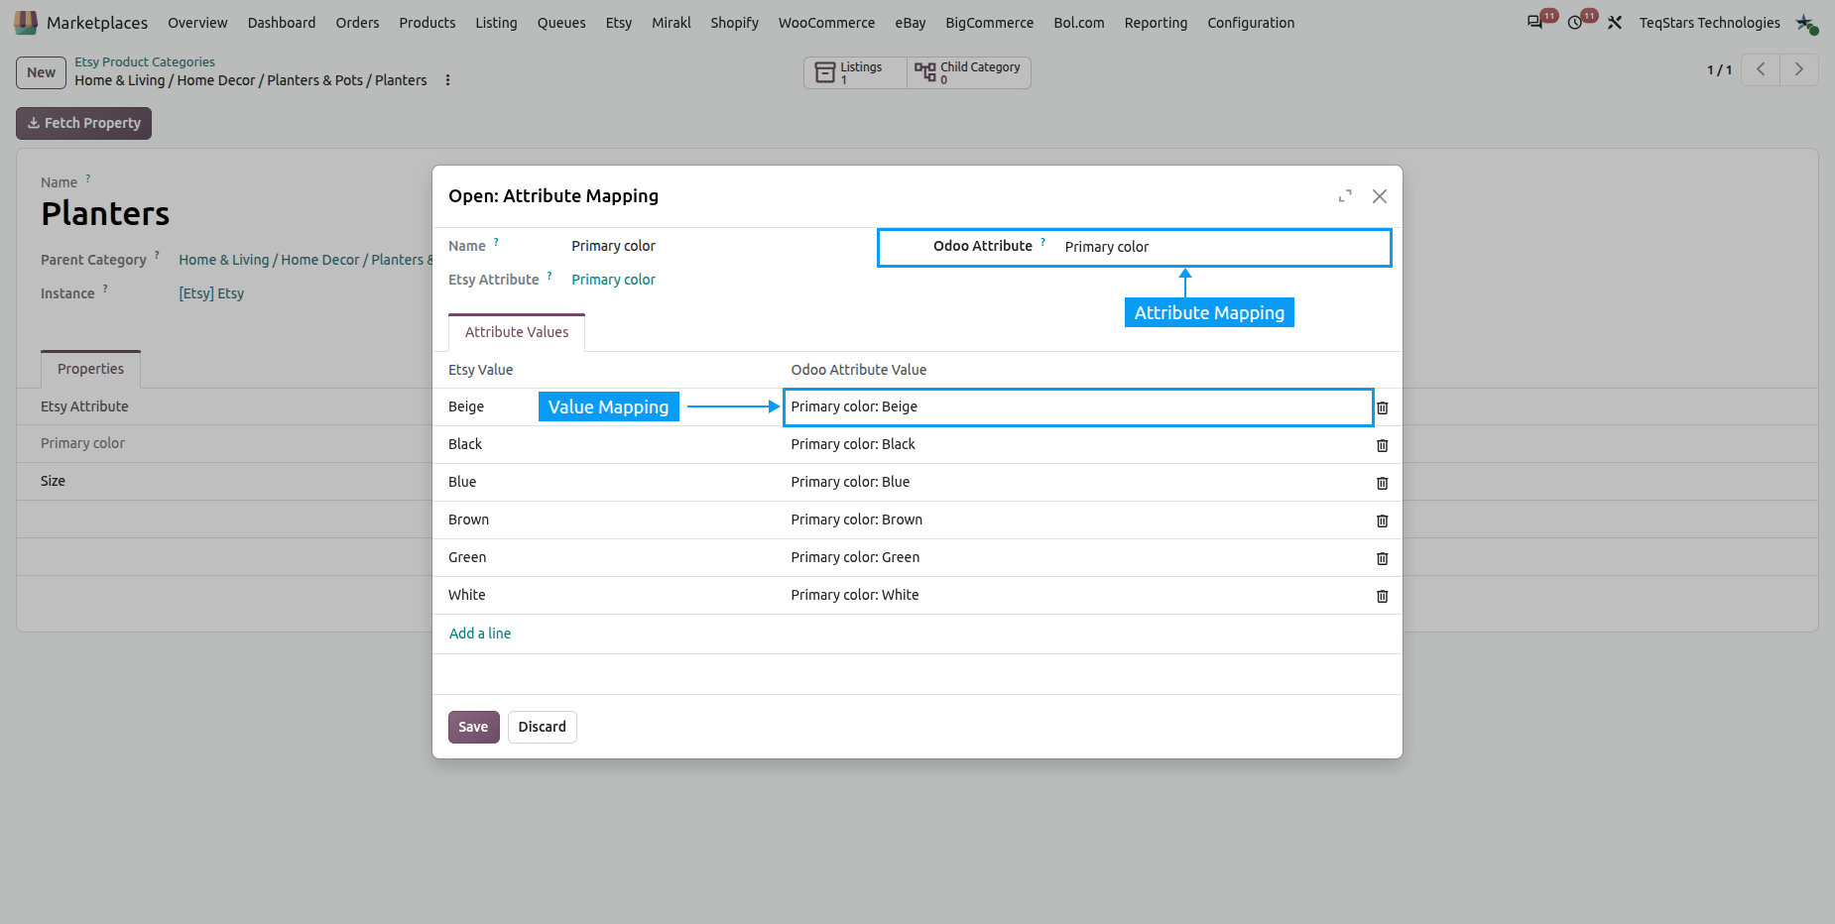Delete the White value mapping row
Viewport: 1835px width, 924px height.
pos(1382,596)
